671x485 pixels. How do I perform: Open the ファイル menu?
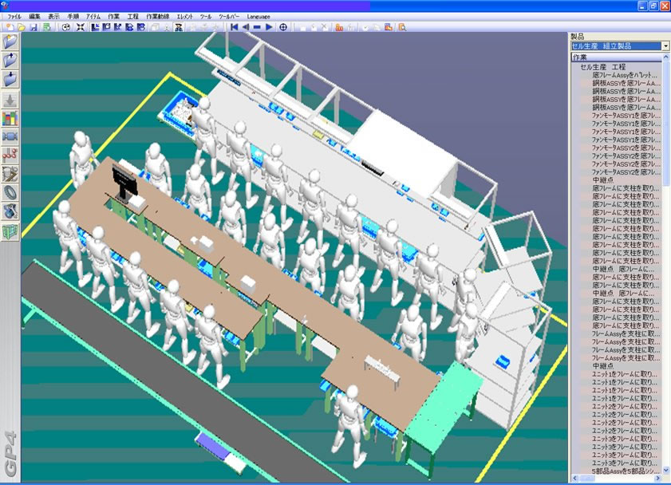tap(14, 16)
